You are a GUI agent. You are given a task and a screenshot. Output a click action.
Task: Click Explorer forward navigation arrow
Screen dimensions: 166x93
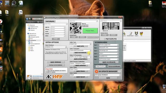click(30, 19)
